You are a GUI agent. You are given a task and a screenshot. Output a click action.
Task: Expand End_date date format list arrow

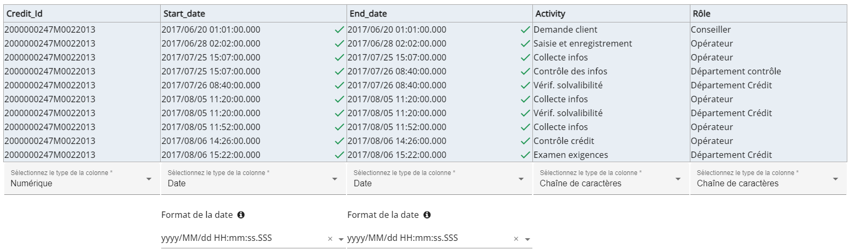528,239
